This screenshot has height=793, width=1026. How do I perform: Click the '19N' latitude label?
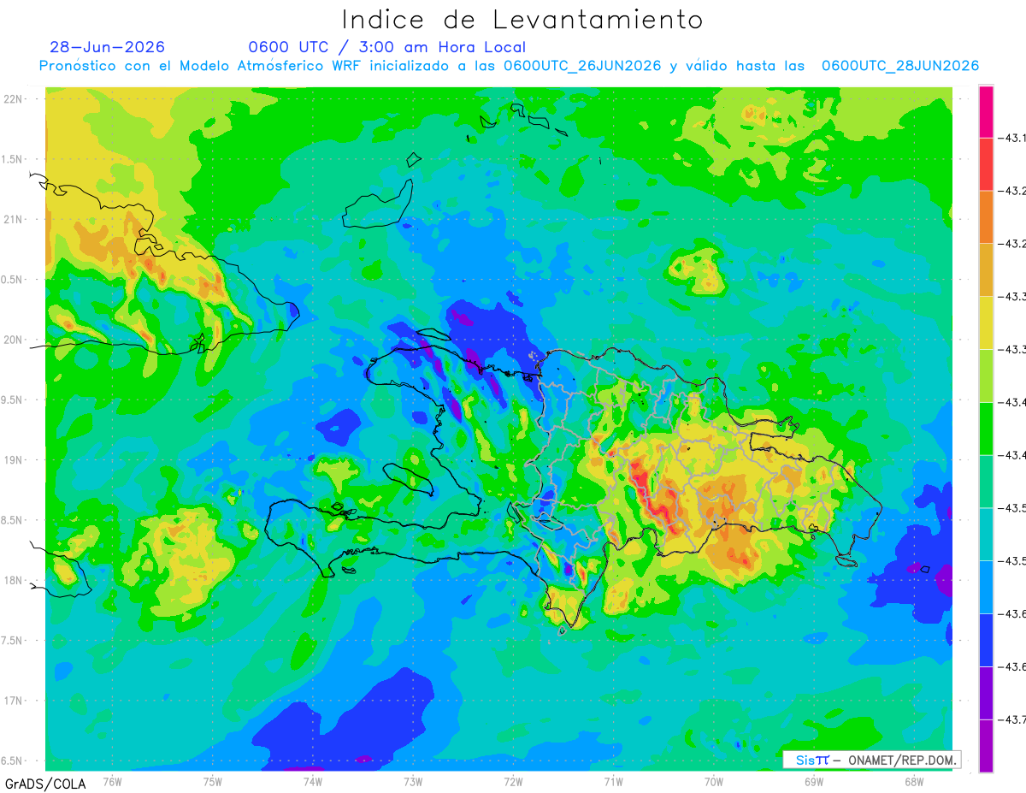point(15,459)
